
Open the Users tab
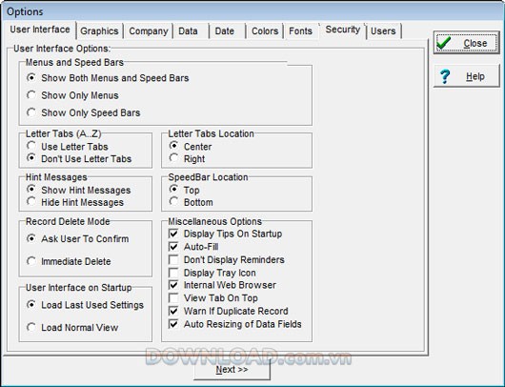click(383, 31)
